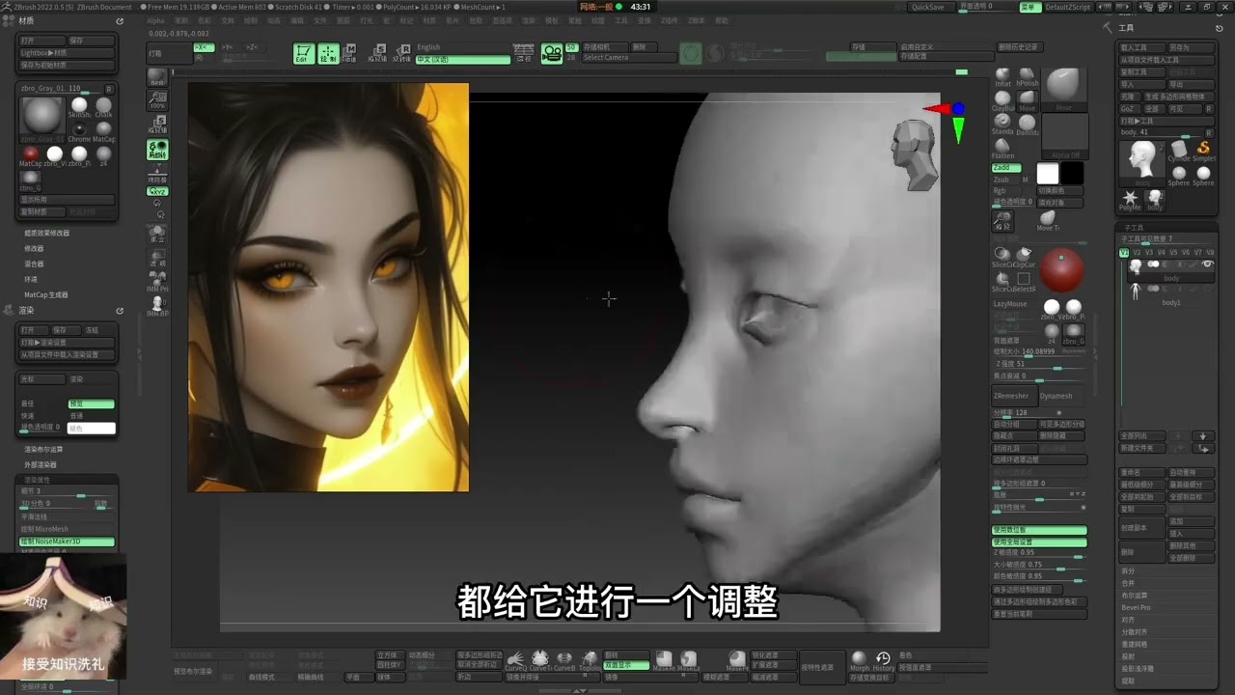This screenshot has height=695, width=1235.
Task: Switch to subtool folder tab V8
Action: click(x=1210, y=253)
